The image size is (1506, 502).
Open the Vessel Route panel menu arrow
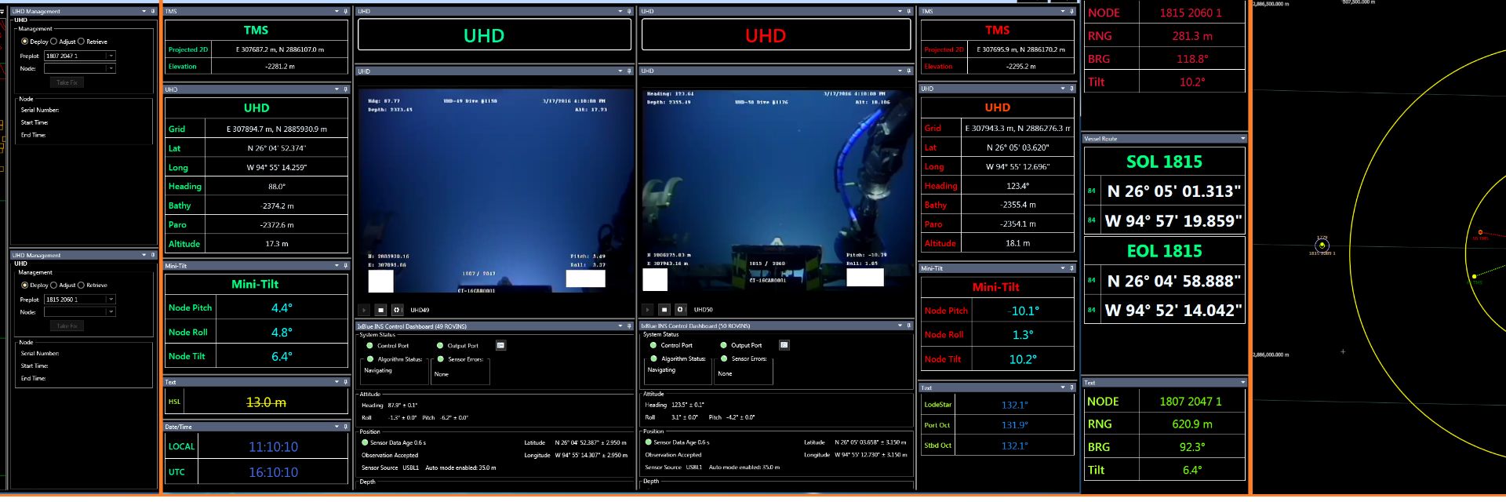[1242, 139]
